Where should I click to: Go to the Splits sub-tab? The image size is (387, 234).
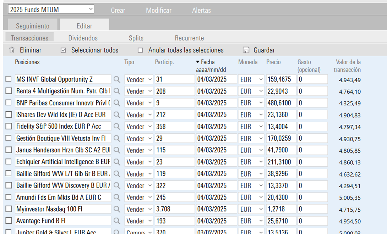pyautogui.click(x=136, y=38)
